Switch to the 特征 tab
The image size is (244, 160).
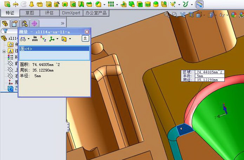click(10, 13)
